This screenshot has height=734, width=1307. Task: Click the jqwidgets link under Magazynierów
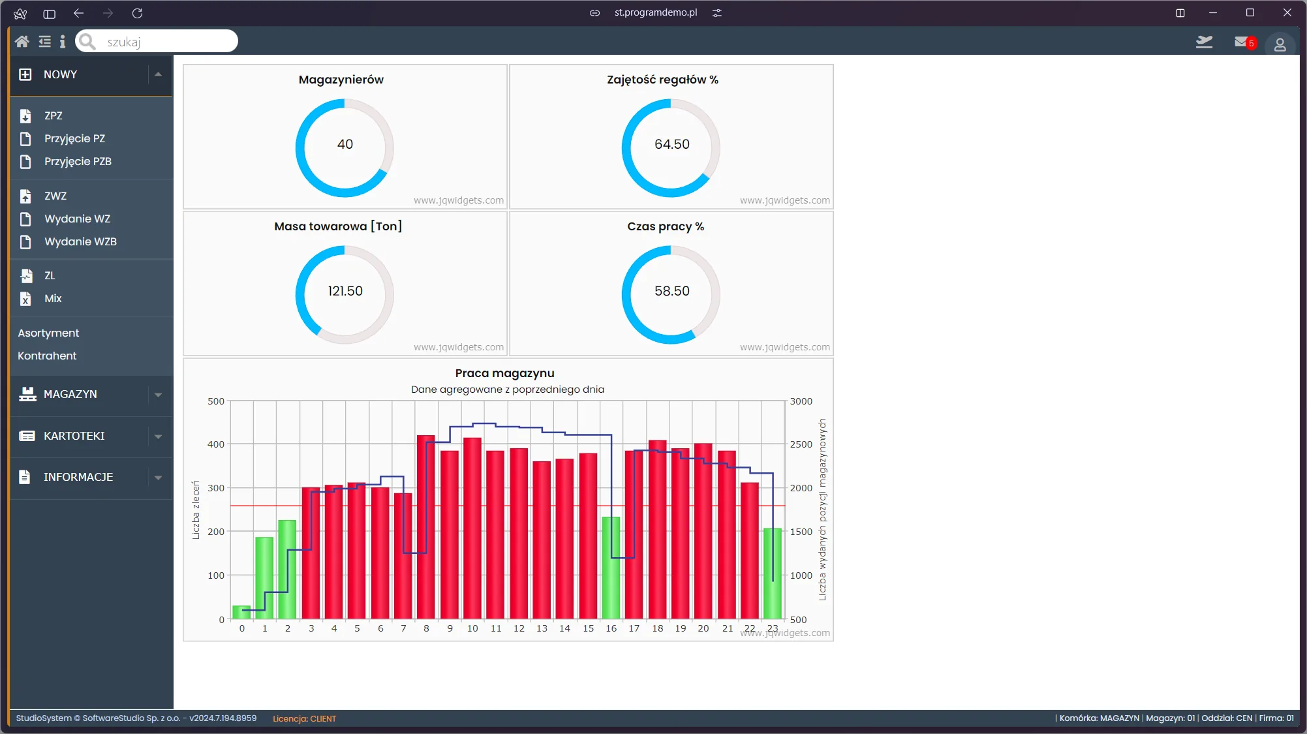click(x=458, y=200)
